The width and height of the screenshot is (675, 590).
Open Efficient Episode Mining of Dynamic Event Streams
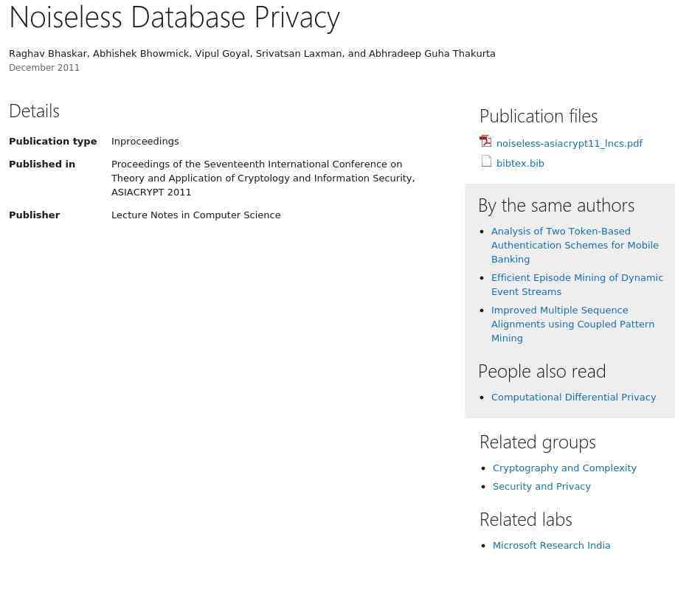[x=577, y=285]
